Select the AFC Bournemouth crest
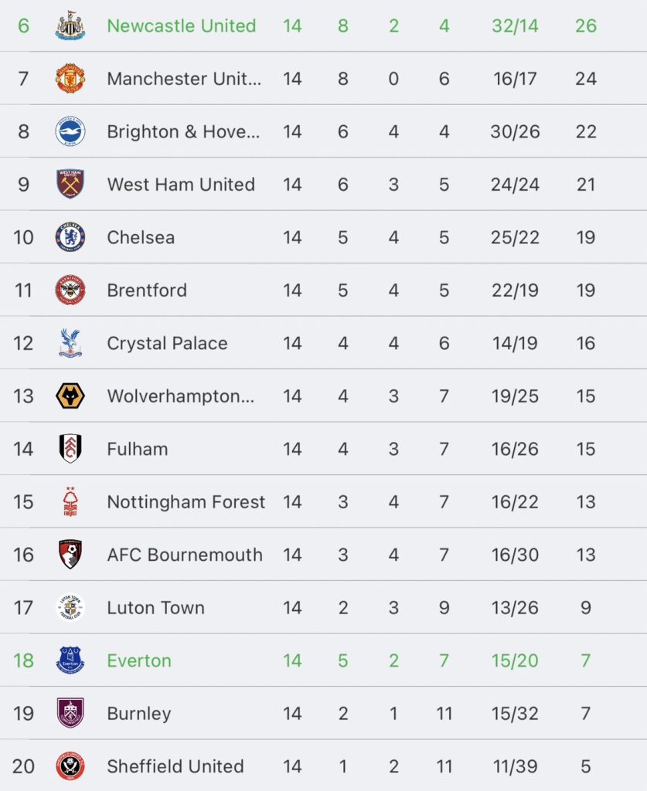This screenshot has width=647, height=791. point(70,555)
